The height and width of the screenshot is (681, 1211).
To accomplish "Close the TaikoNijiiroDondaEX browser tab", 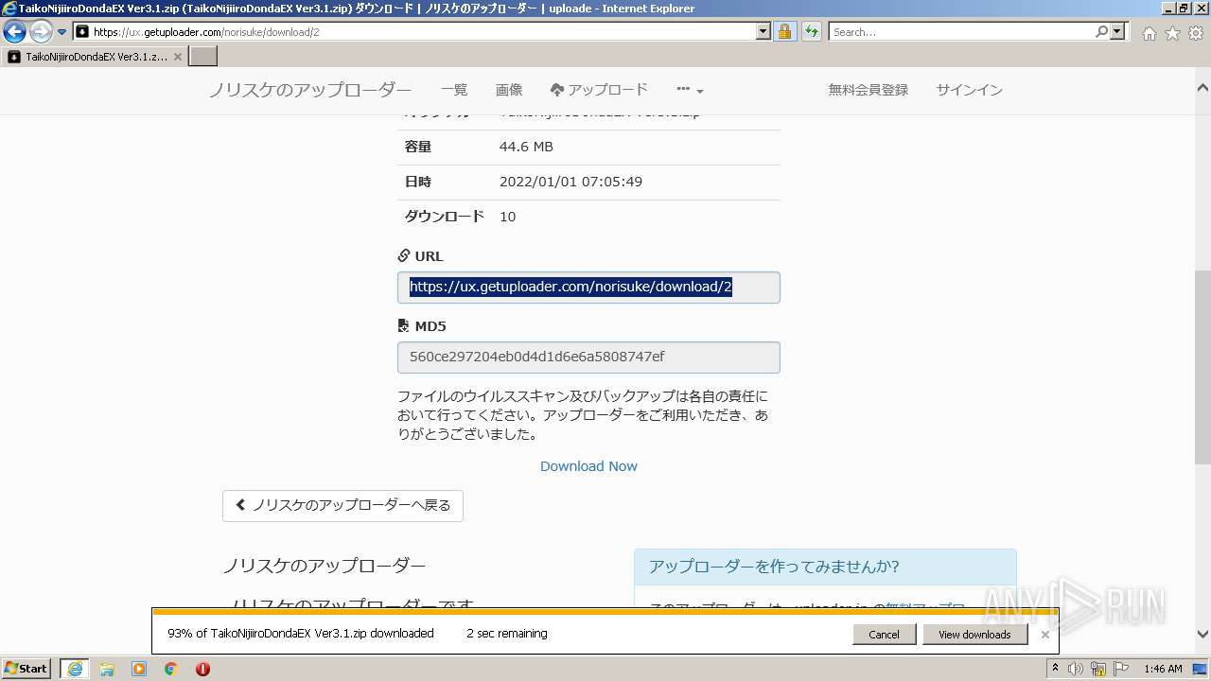I will (178, 57).
